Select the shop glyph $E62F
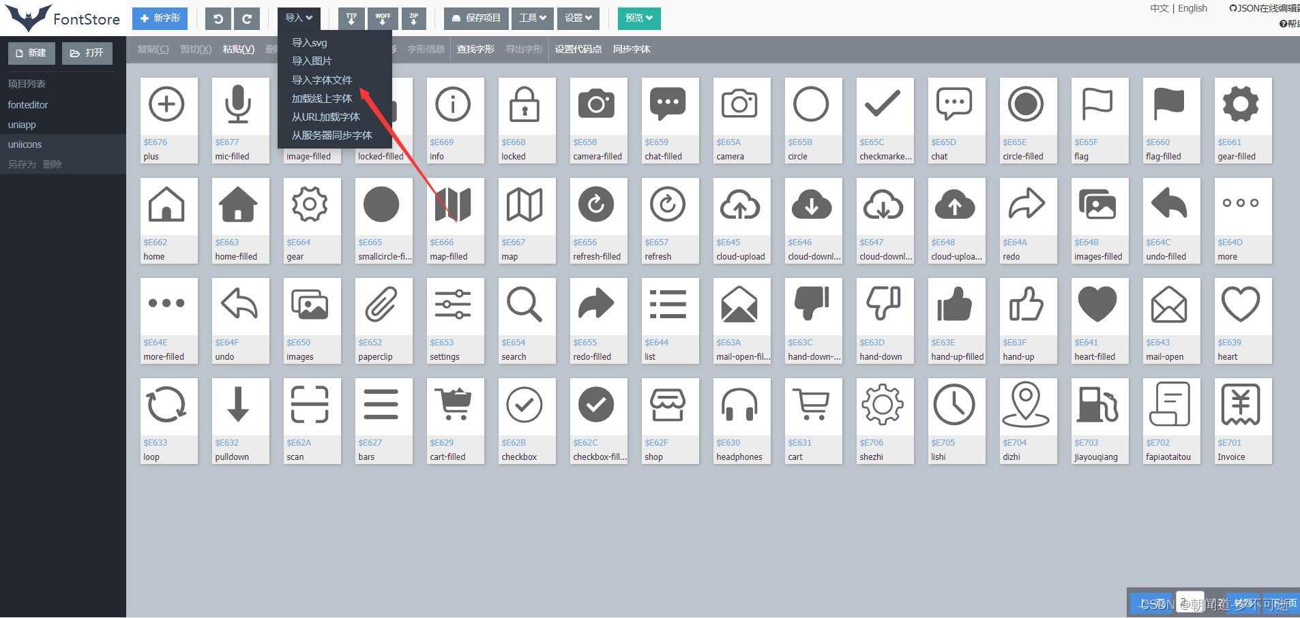Image resolution: width=1300 pixels, height=618 pixels. [x=670, y=421]
